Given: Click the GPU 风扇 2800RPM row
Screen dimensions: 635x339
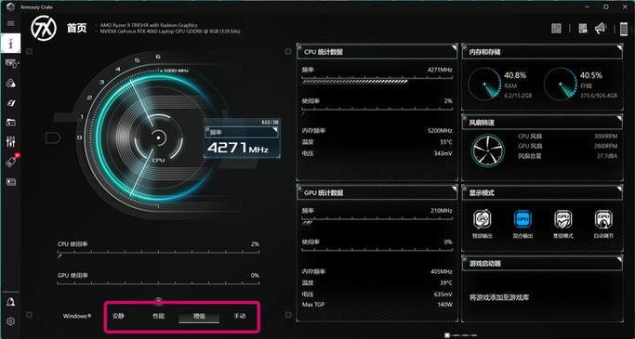Looking at the screenshot, I should [x=568, y=146].
